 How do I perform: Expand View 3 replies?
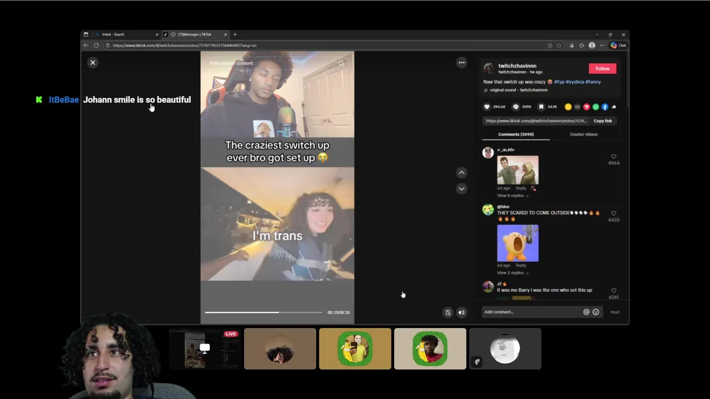[x=513, y=273]
